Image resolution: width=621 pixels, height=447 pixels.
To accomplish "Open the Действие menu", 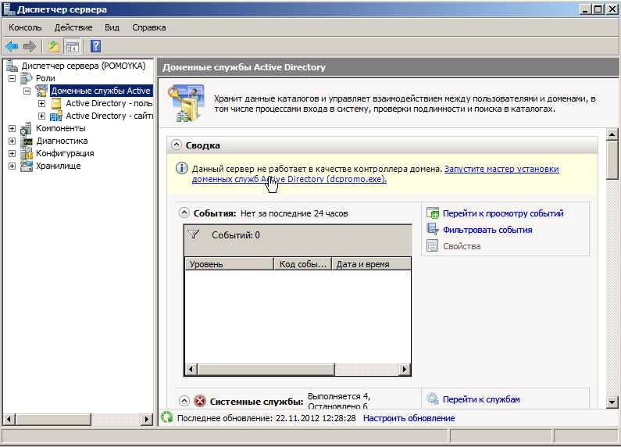I will (x=73, y=27).
